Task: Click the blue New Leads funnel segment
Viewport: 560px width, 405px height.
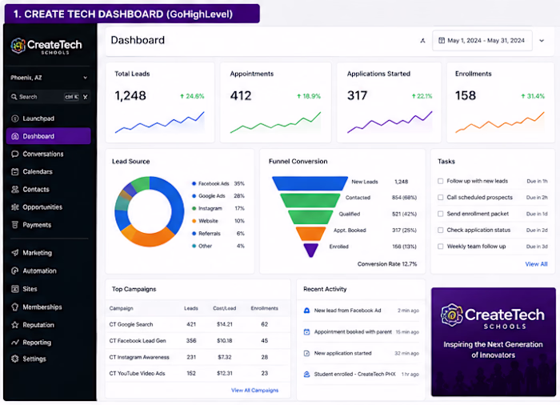Action: 310,183
